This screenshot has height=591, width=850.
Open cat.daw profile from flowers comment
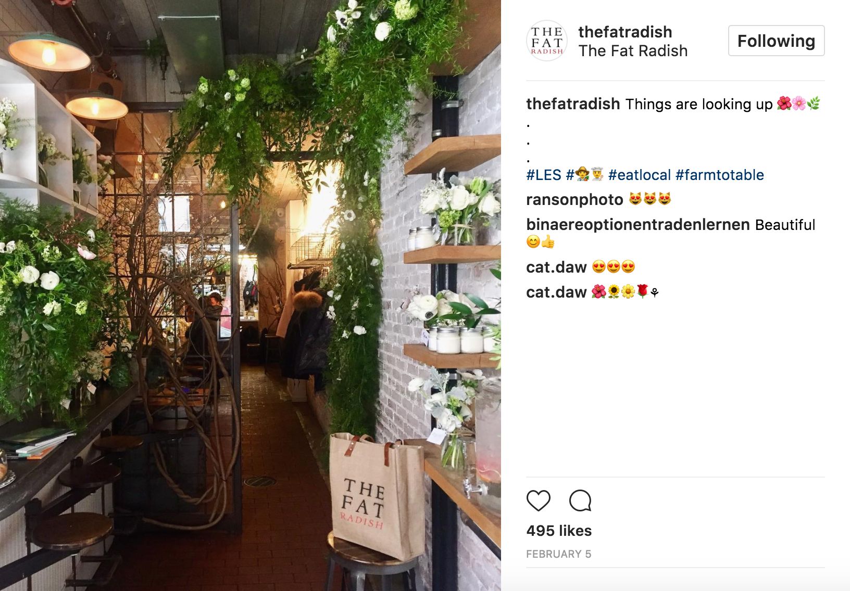(556, 292)
